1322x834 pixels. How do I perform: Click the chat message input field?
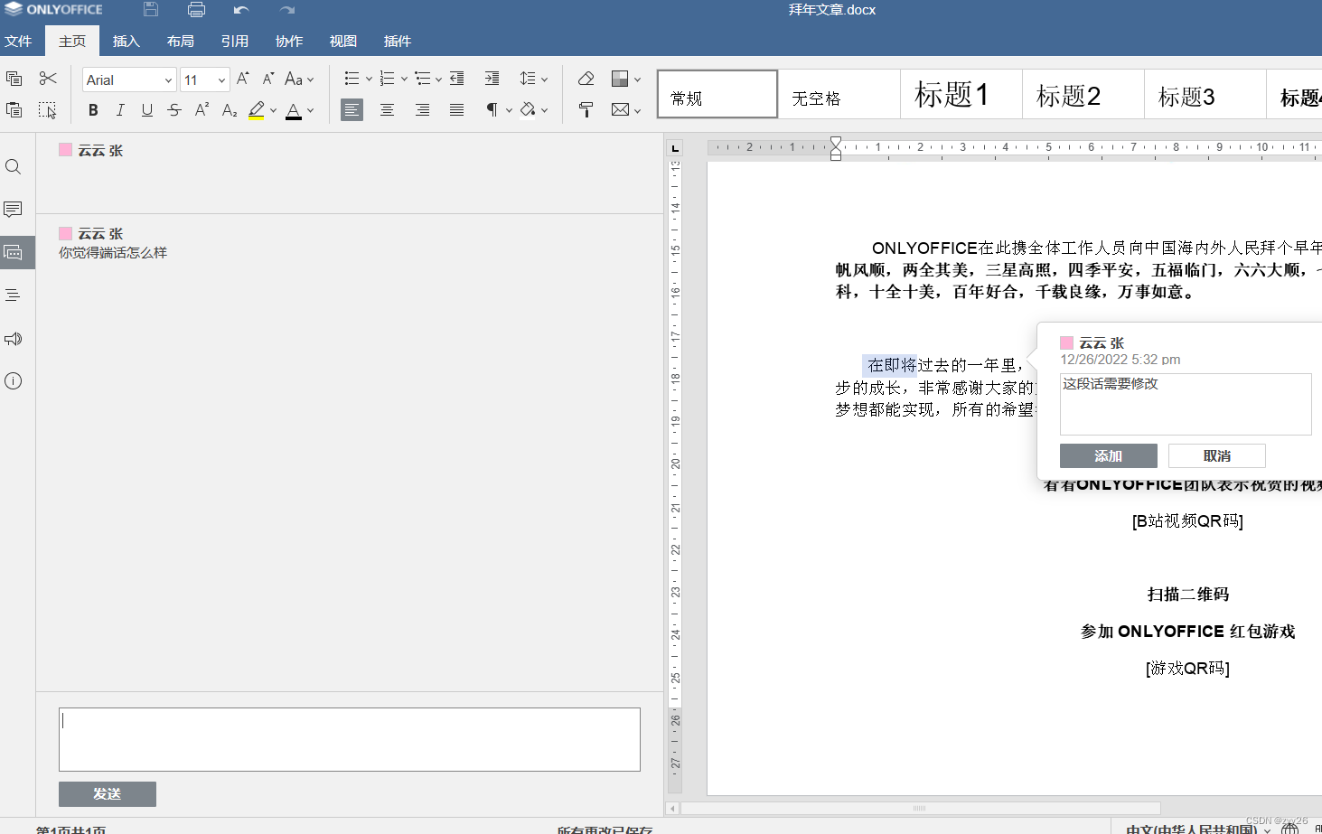(x=350, y=739)
